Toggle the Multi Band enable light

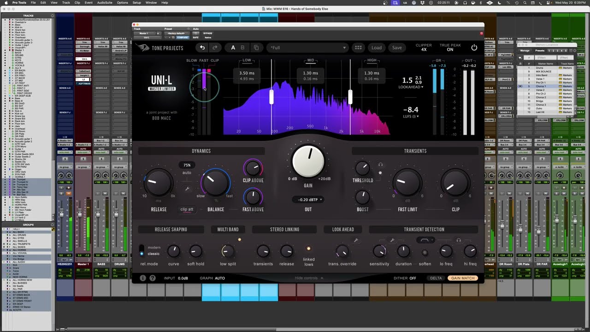pyautogui.click(x=239, y=240)
